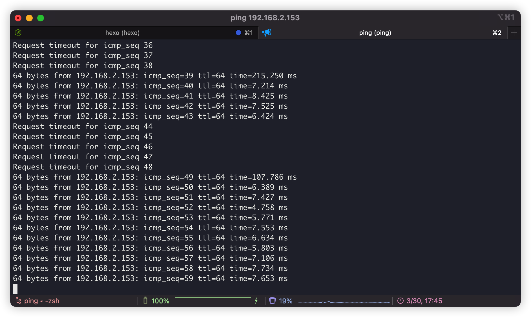The width and height of the screenshot is (531, 317).
Task: Select the ping (ping) tab
Action: coord(375,33)
